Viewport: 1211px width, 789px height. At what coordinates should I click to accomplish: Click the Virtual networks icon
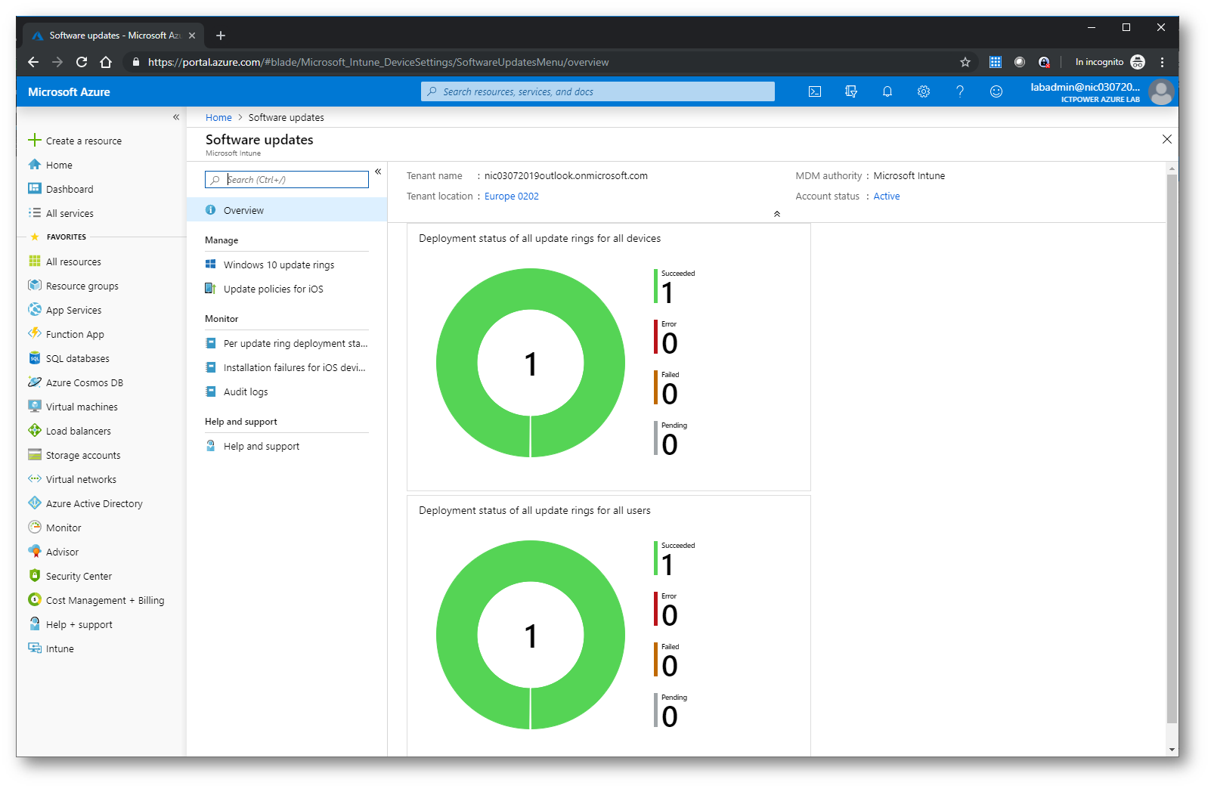[35, 479]
